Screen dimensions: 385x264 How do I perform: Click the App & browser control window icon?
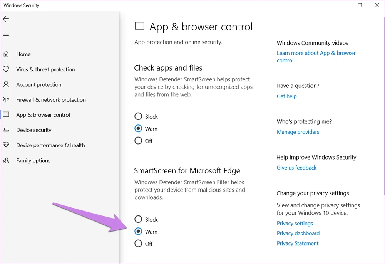tap(6, 115)
